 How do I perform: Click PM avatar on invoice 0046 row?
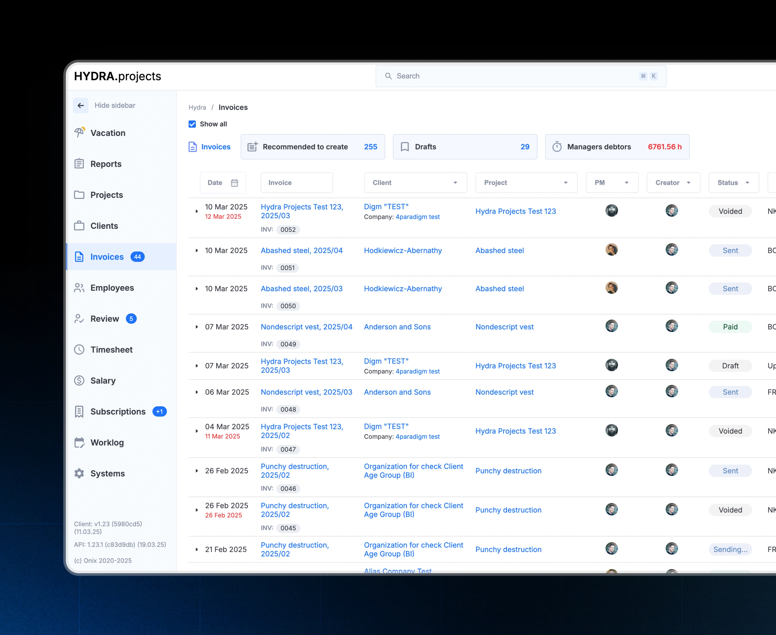tap(612, 470)
